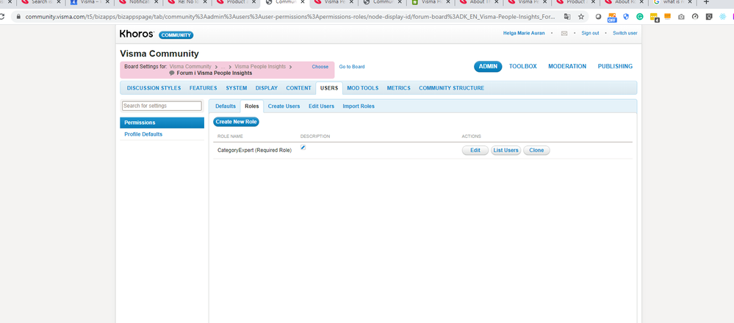Close the Google 'what is' tab
The height and width of the screenshot is (323, 734).
point(689,2)
